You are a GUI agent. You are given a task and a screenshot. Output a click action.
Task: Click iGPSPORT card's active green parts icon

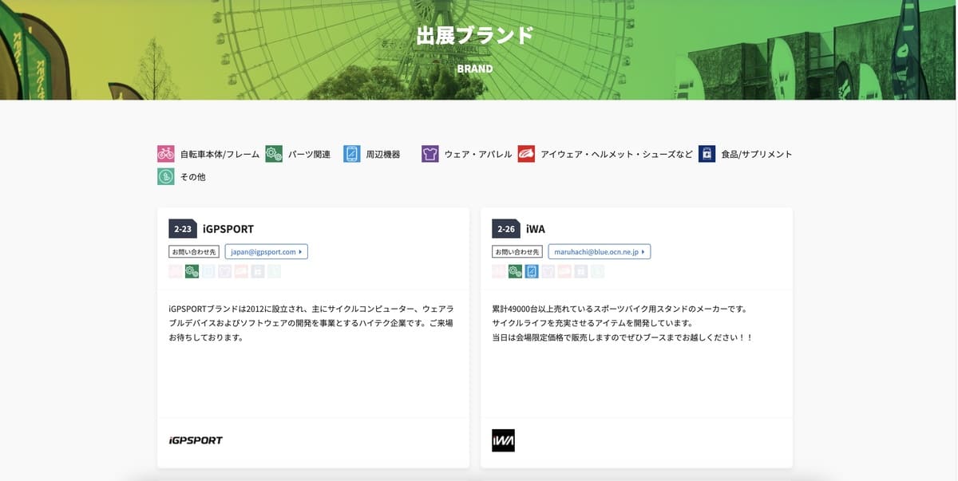(192, 271)
